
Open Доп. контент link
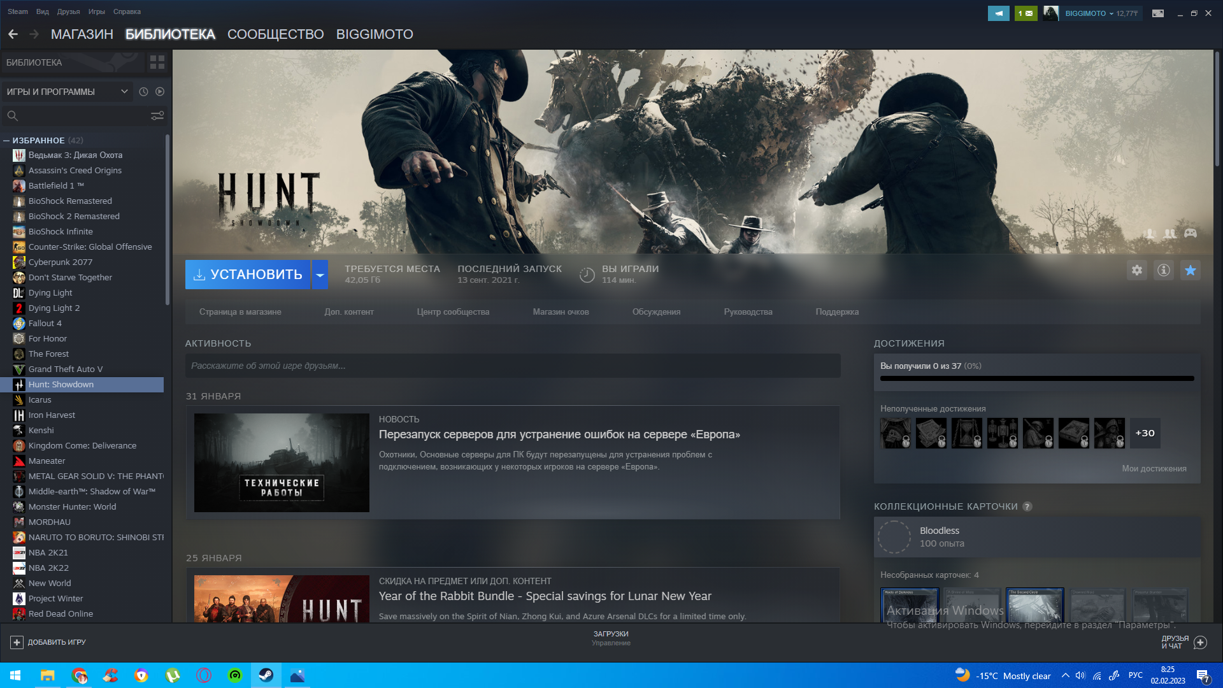pyautogui.click(x=349, y=312)
